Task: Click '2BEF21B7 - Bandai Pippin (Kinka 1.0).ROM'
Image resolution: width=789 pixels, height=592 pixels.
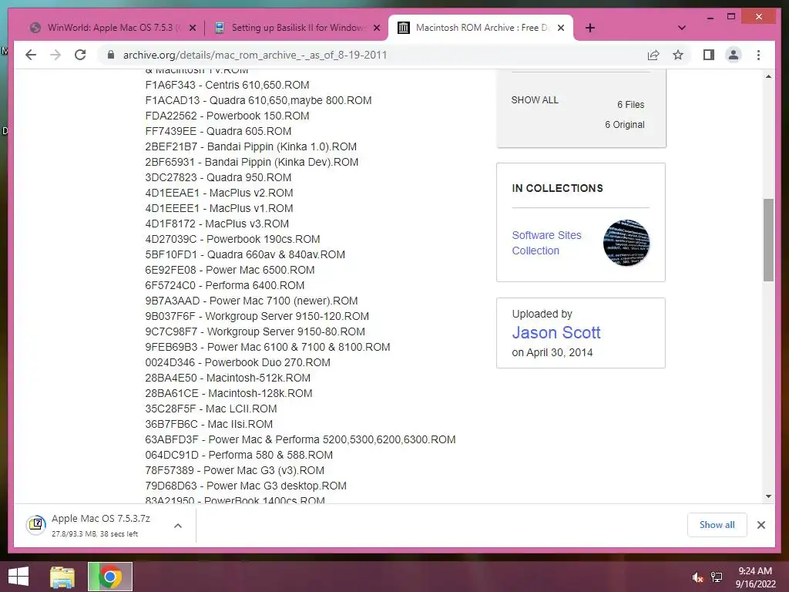Action: click(x=250, y=146)
